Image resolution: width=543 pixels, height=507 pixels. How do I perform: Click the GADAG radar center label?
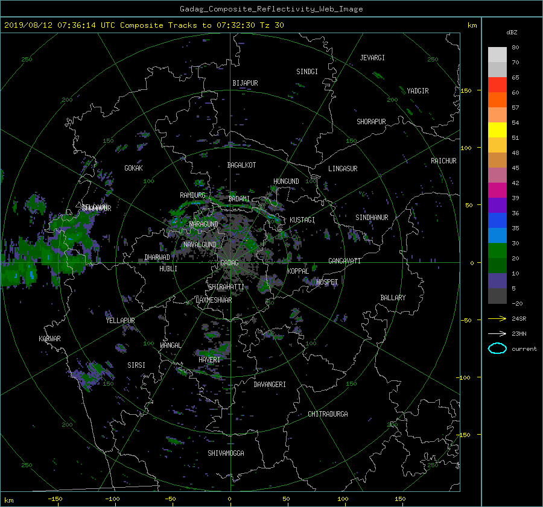pos(229,263)
